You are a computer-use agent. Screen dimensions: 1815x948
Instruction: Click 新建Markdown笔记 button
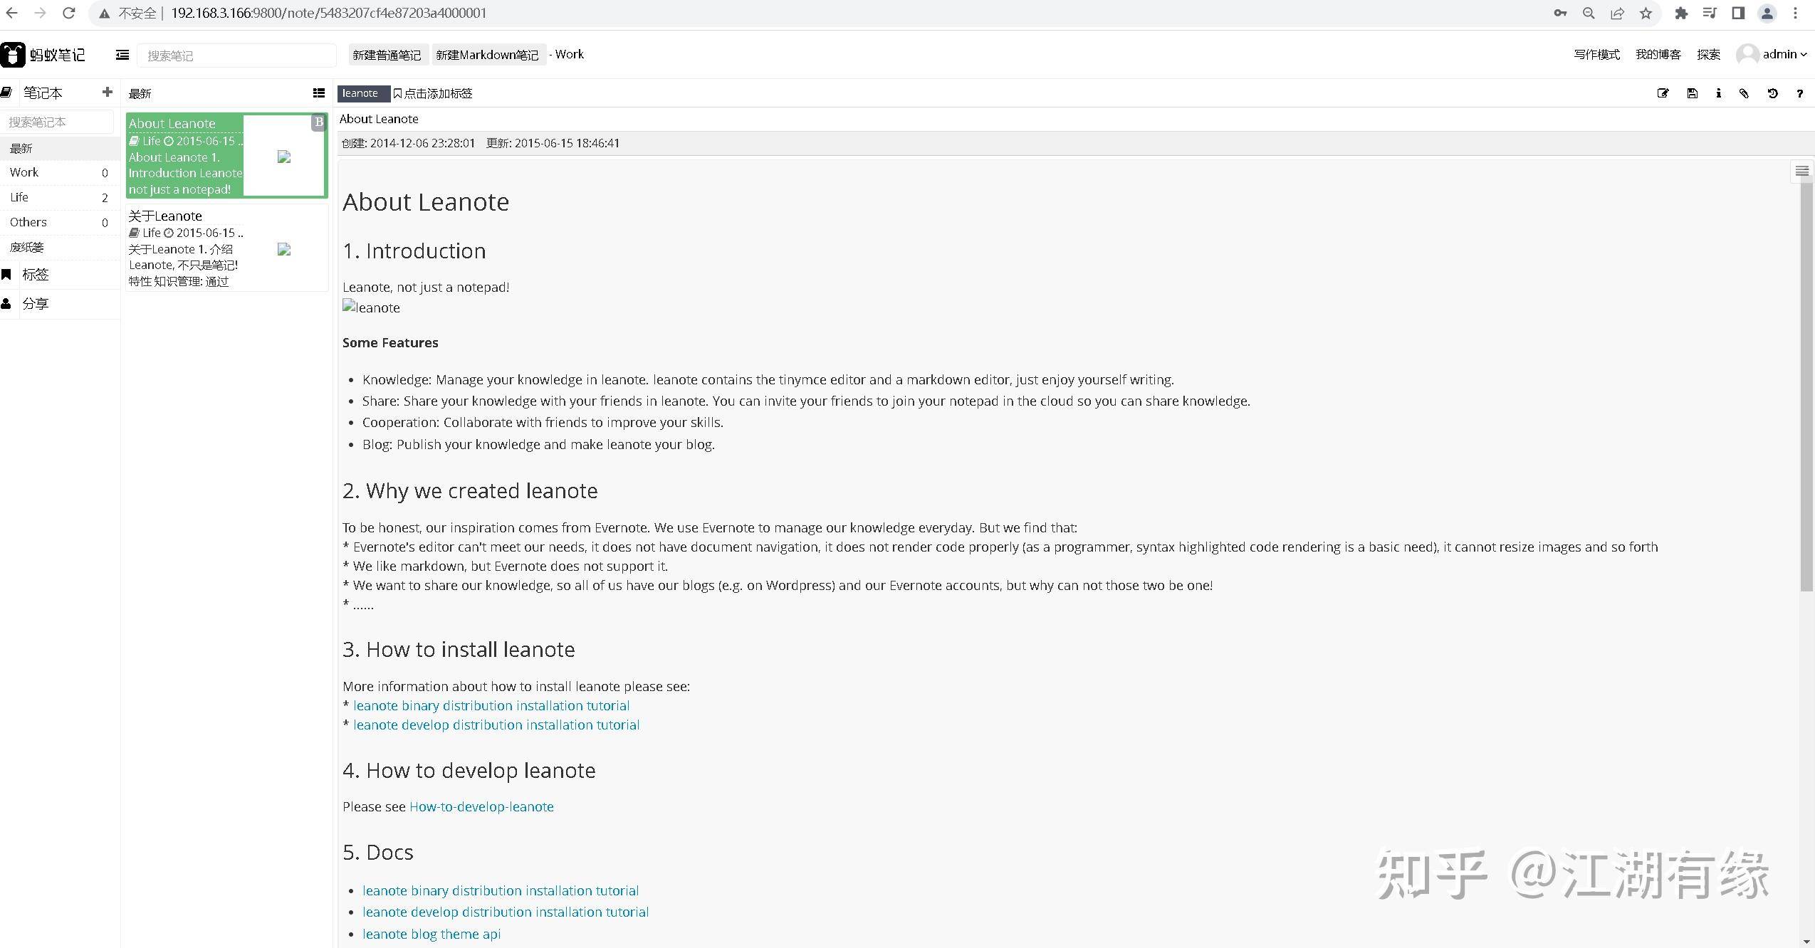488,55
